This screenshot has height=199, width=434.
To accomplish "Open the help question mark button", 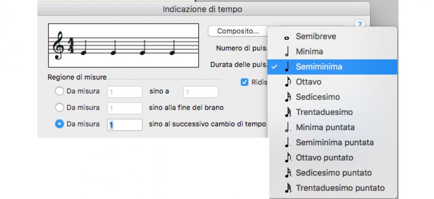I will 359,24.
